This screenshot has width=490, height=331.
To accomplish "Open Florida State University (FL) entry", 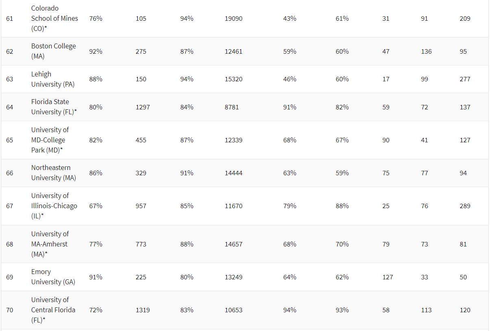I will click(x=54, y=107).
